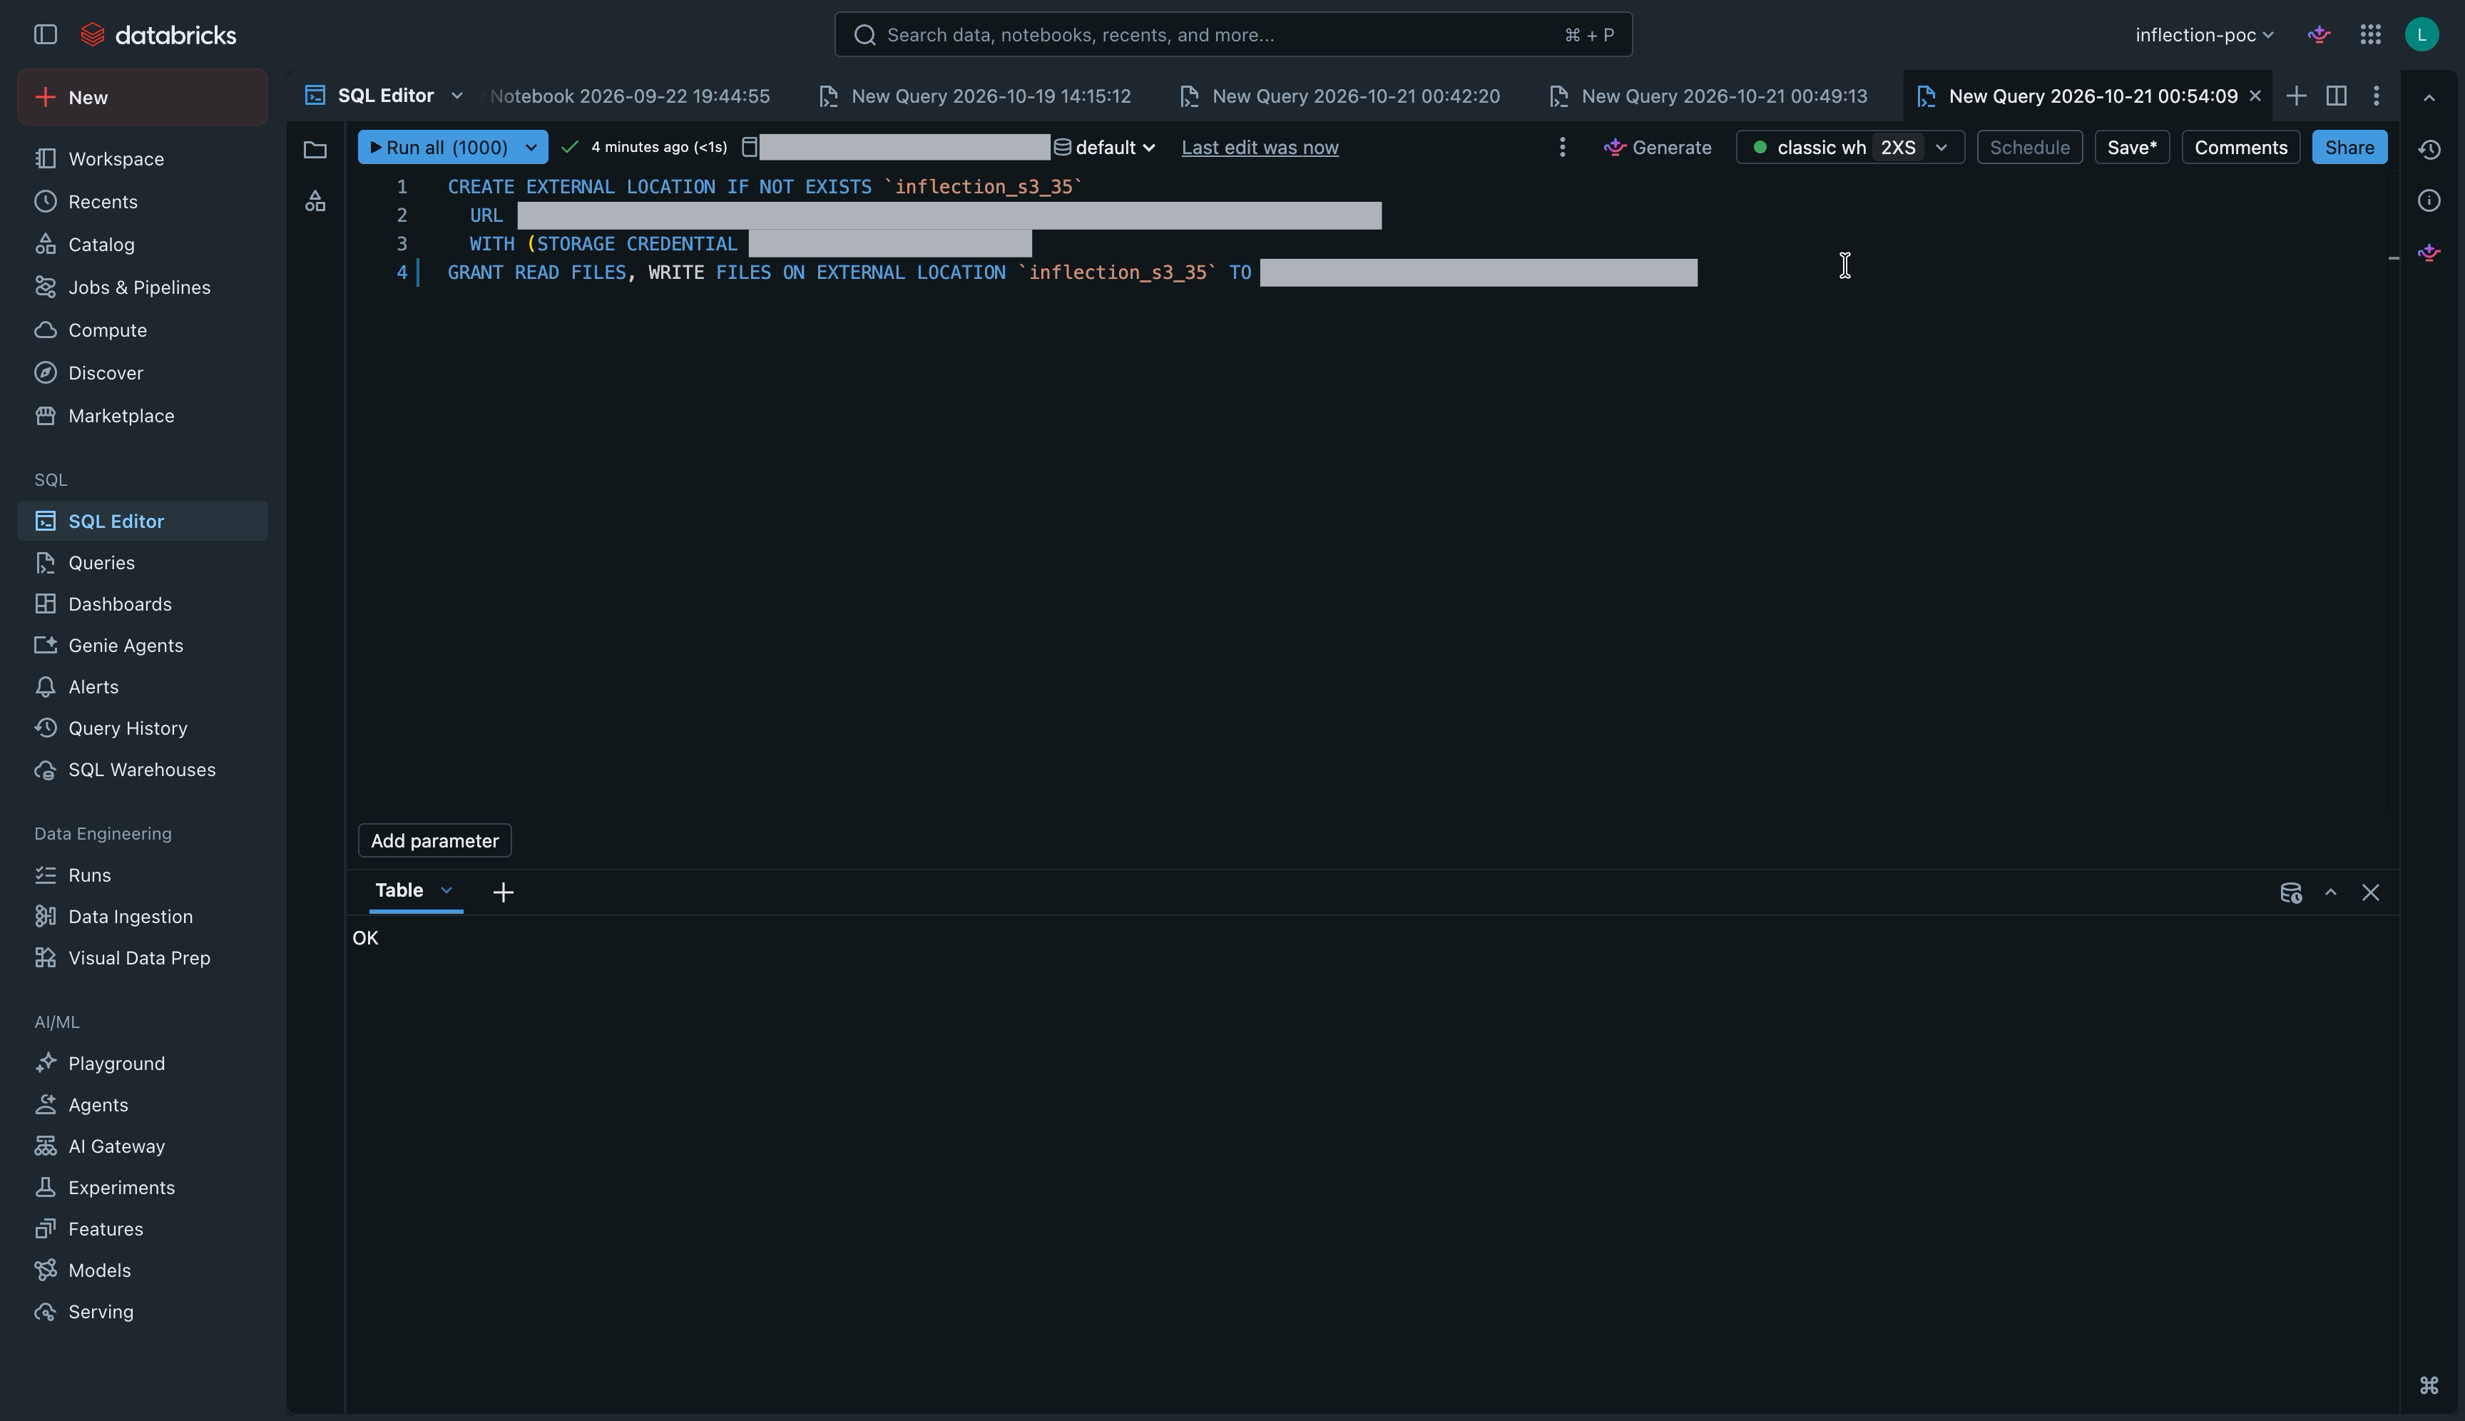The height and width of the screenshot is (1421, 2465).
Task: Open the Last edit was now link
Action: coord(1260,148)
